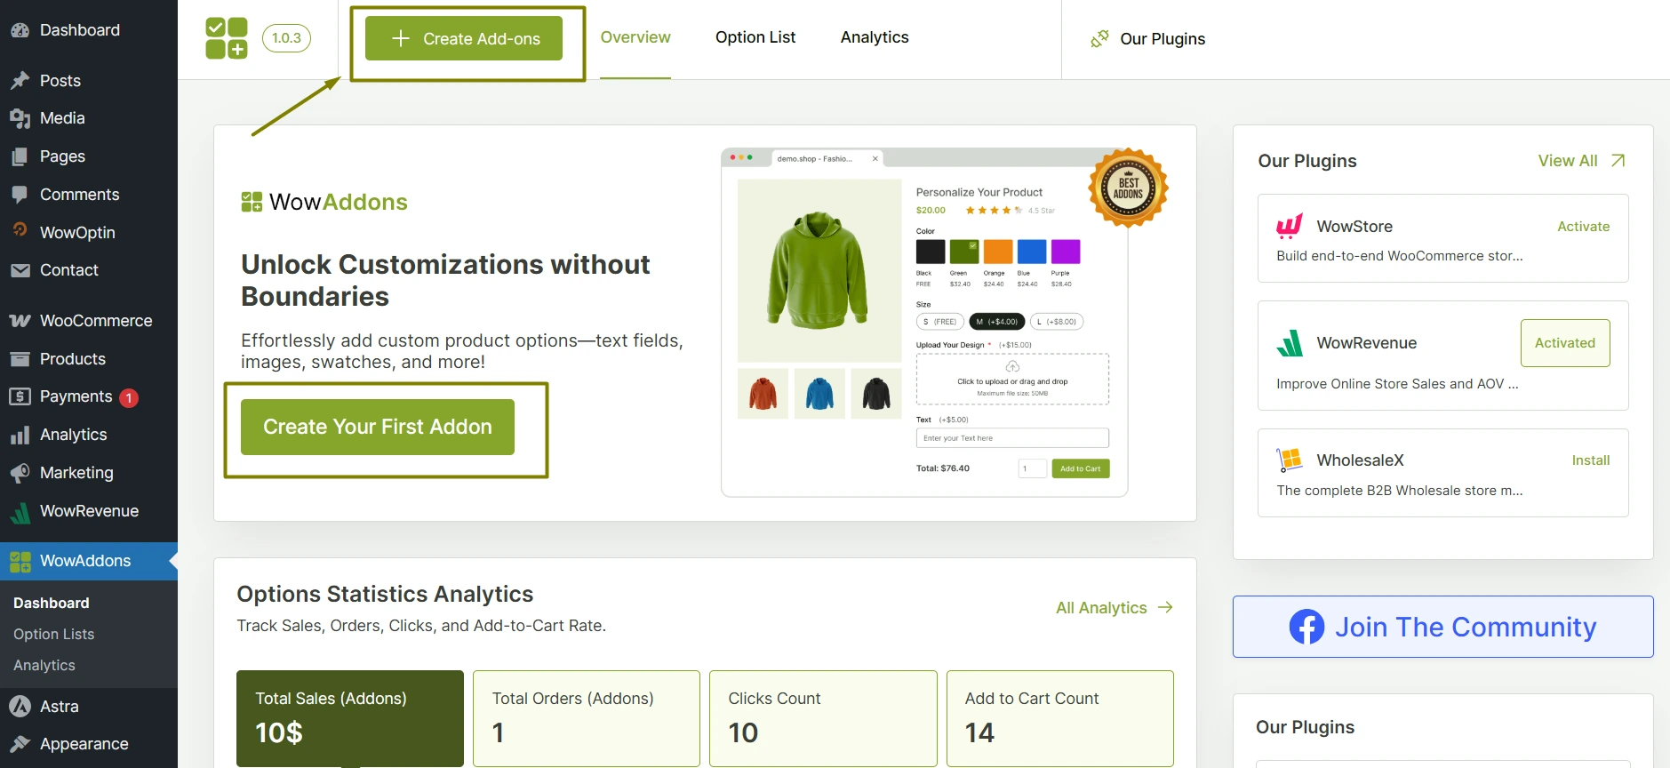
Task: Click the Our Plugins plug icon in header
Action: [1099, 39]
